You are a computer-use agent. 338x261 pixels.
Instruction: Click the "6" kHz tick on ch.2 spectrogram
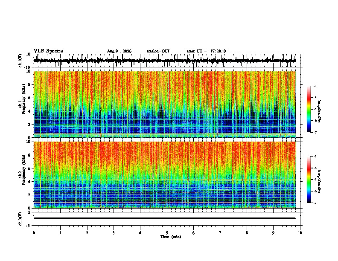tap(29, 168)
